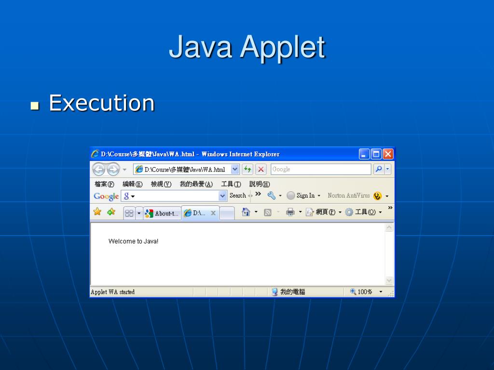Click the empty New Tab button
The image size is (494, 370).
coord(227,213)
